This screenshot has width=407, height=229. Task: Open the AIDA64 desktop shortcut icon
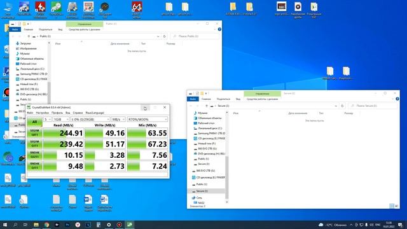click(137, 10)
